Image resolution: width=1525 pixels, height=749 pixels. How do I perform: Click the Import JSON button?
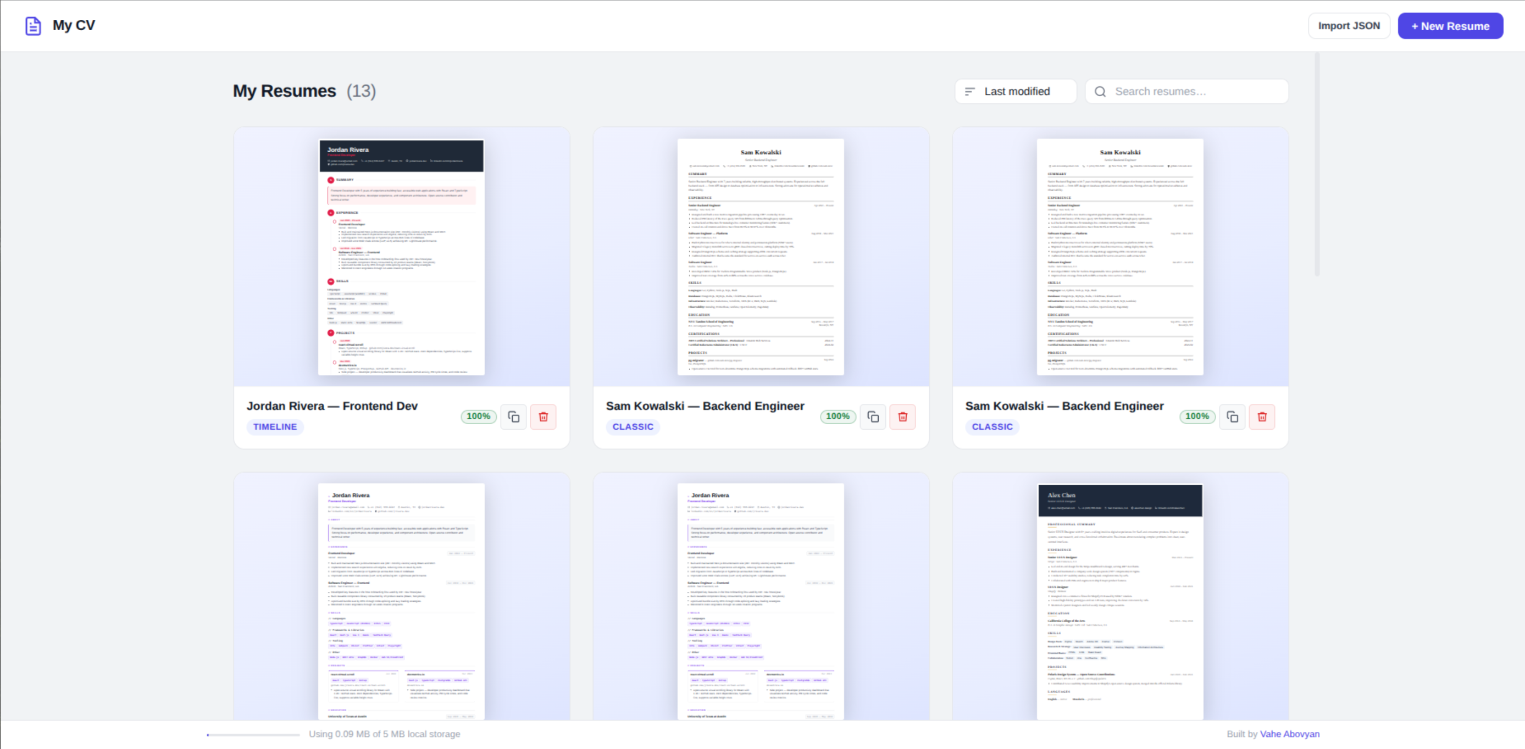1349,25
